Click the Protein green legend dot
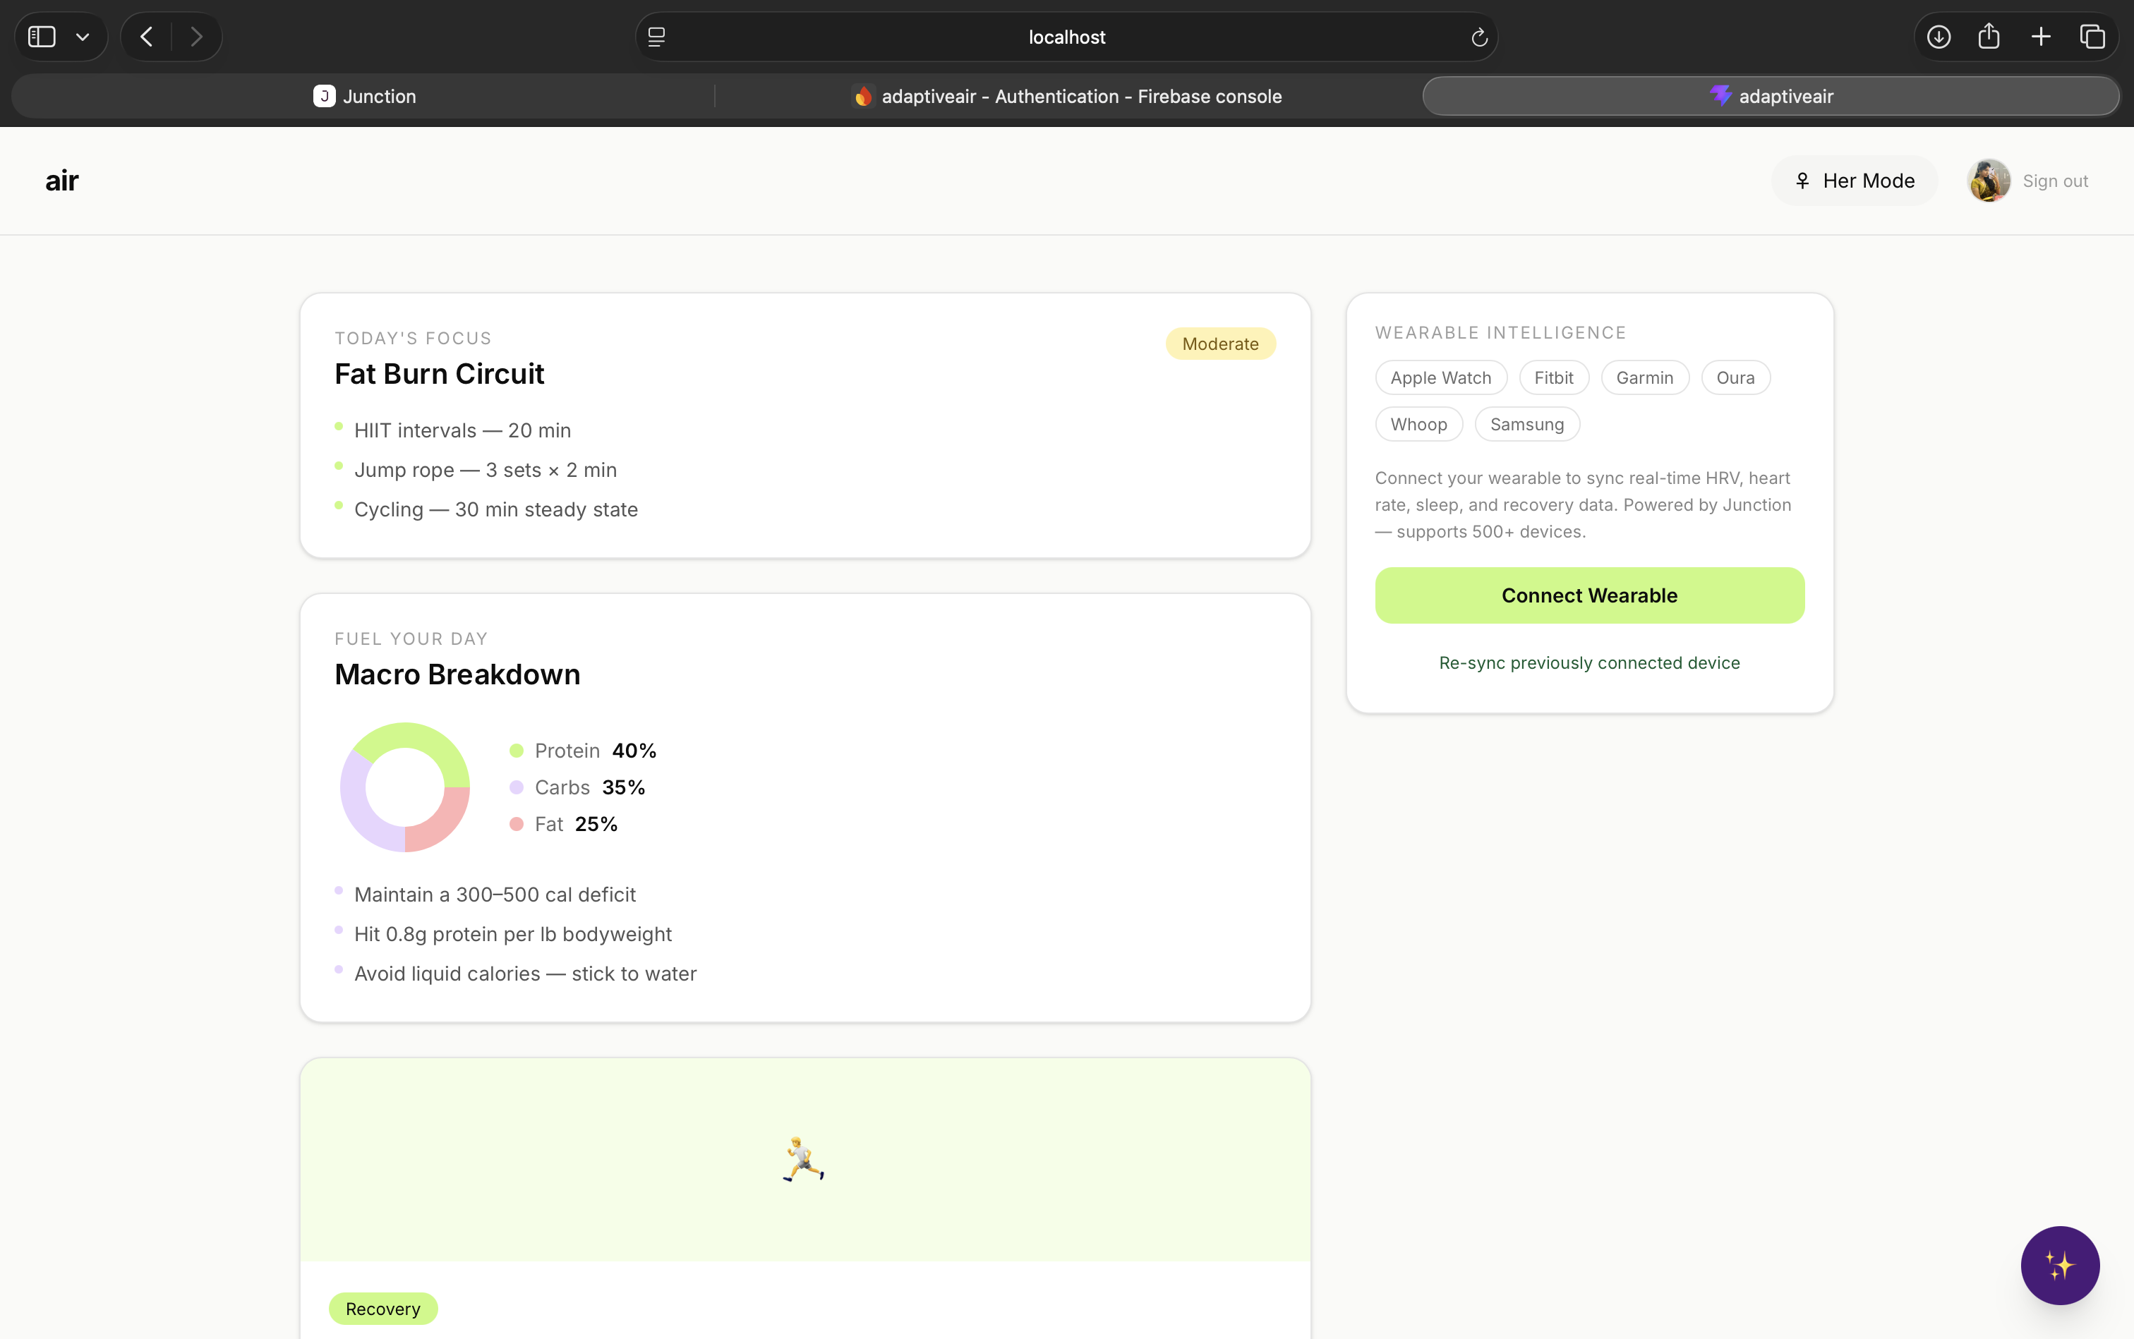 517,751
